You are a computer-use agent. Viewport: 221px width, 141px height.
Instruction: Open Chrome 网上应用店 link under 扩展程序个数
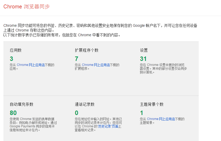pos(96,65)
